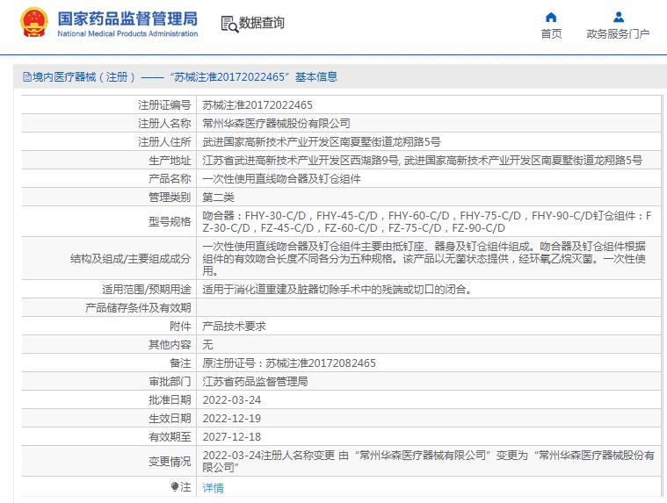Click 型号规格 value with FHY-30-C/D

(427, 222)
